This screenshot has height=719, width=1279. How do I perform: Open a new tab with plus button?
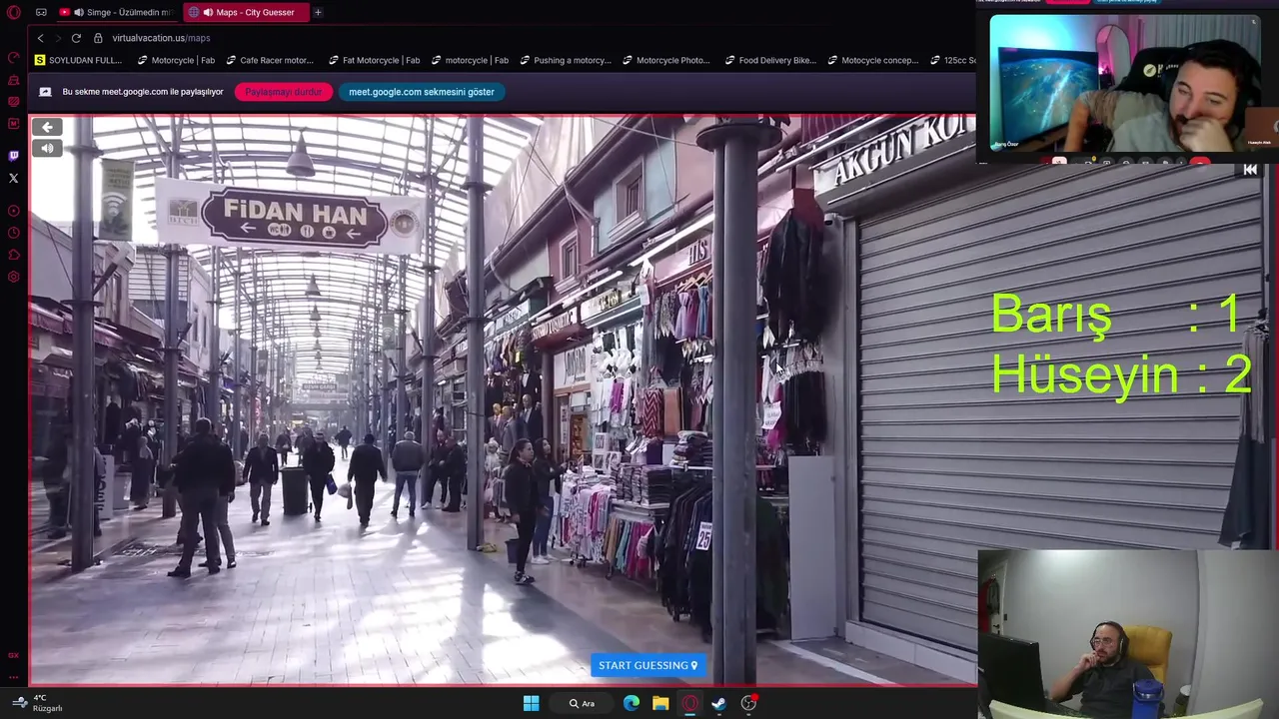click(x=318, y=12)
